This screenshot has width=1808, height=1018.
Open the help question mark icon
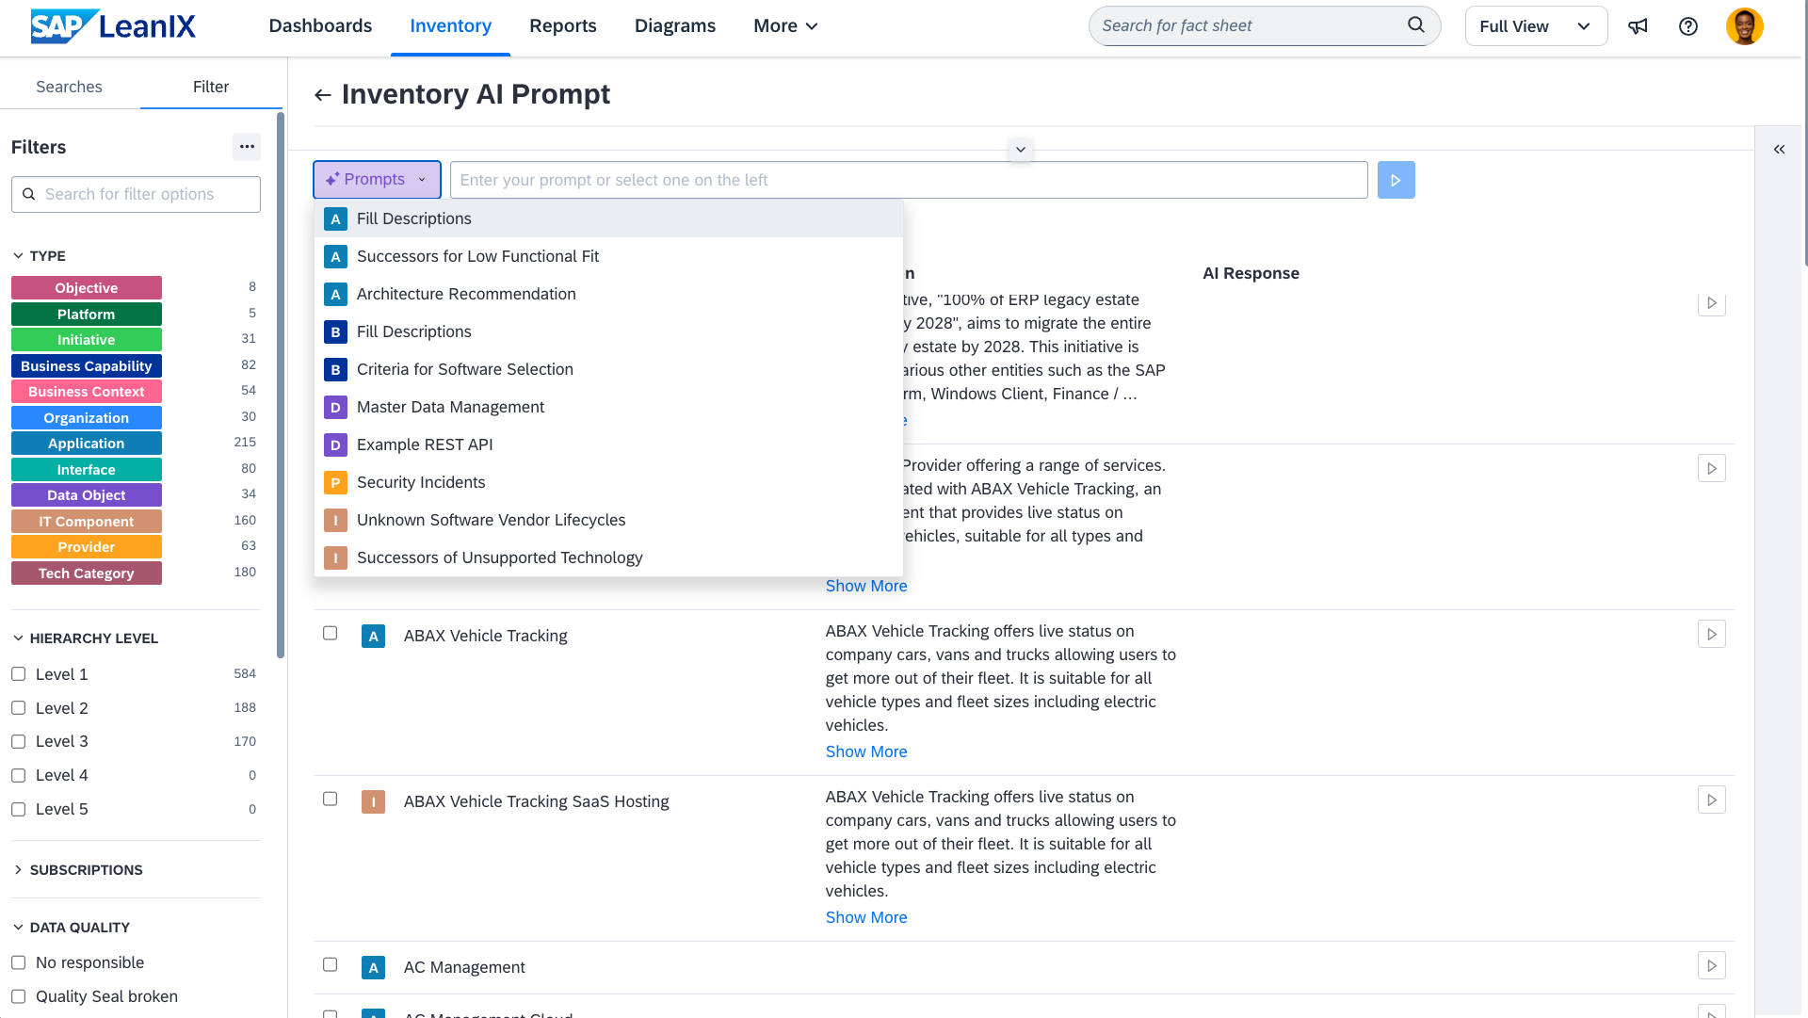click(1688, 26)
